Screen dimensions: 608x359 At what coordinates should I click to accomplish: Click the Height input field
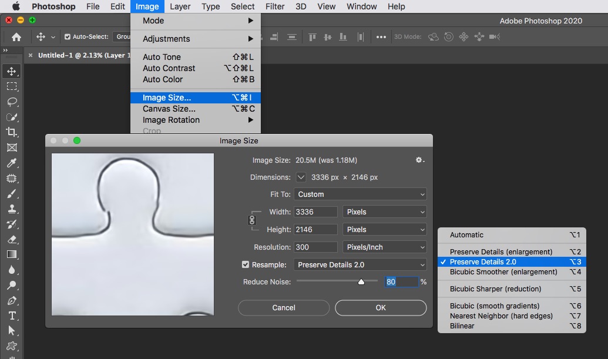coord(315,229)
